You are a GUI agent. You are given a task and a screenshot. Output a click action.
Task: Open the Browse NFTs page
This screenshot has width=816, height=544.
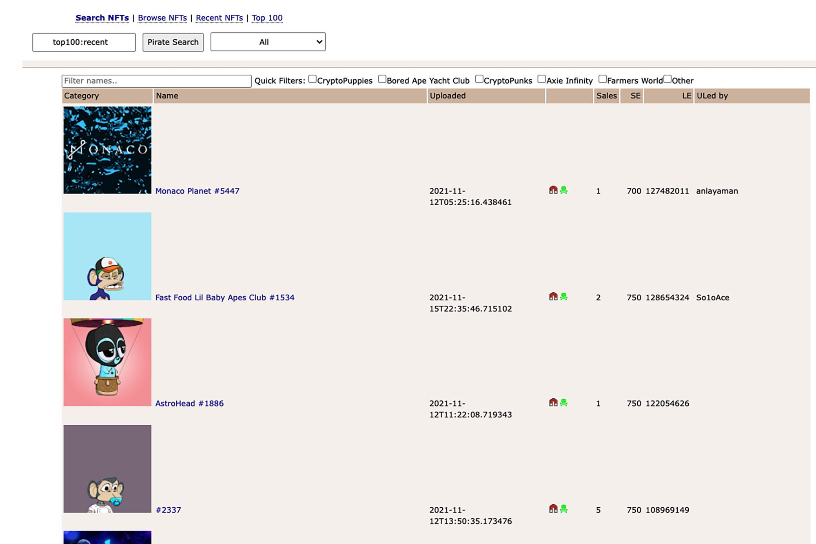click(162, 18)
